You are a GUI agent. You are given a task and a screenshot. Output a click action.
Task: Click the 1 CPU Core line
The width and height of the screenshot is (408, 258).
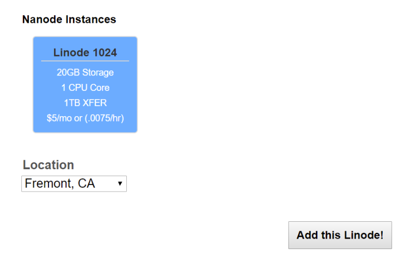coord(85,88)
